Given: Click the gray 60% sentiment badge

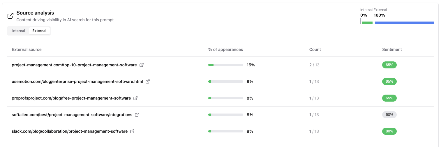Looking at the screenshot, I should (389, 115).
